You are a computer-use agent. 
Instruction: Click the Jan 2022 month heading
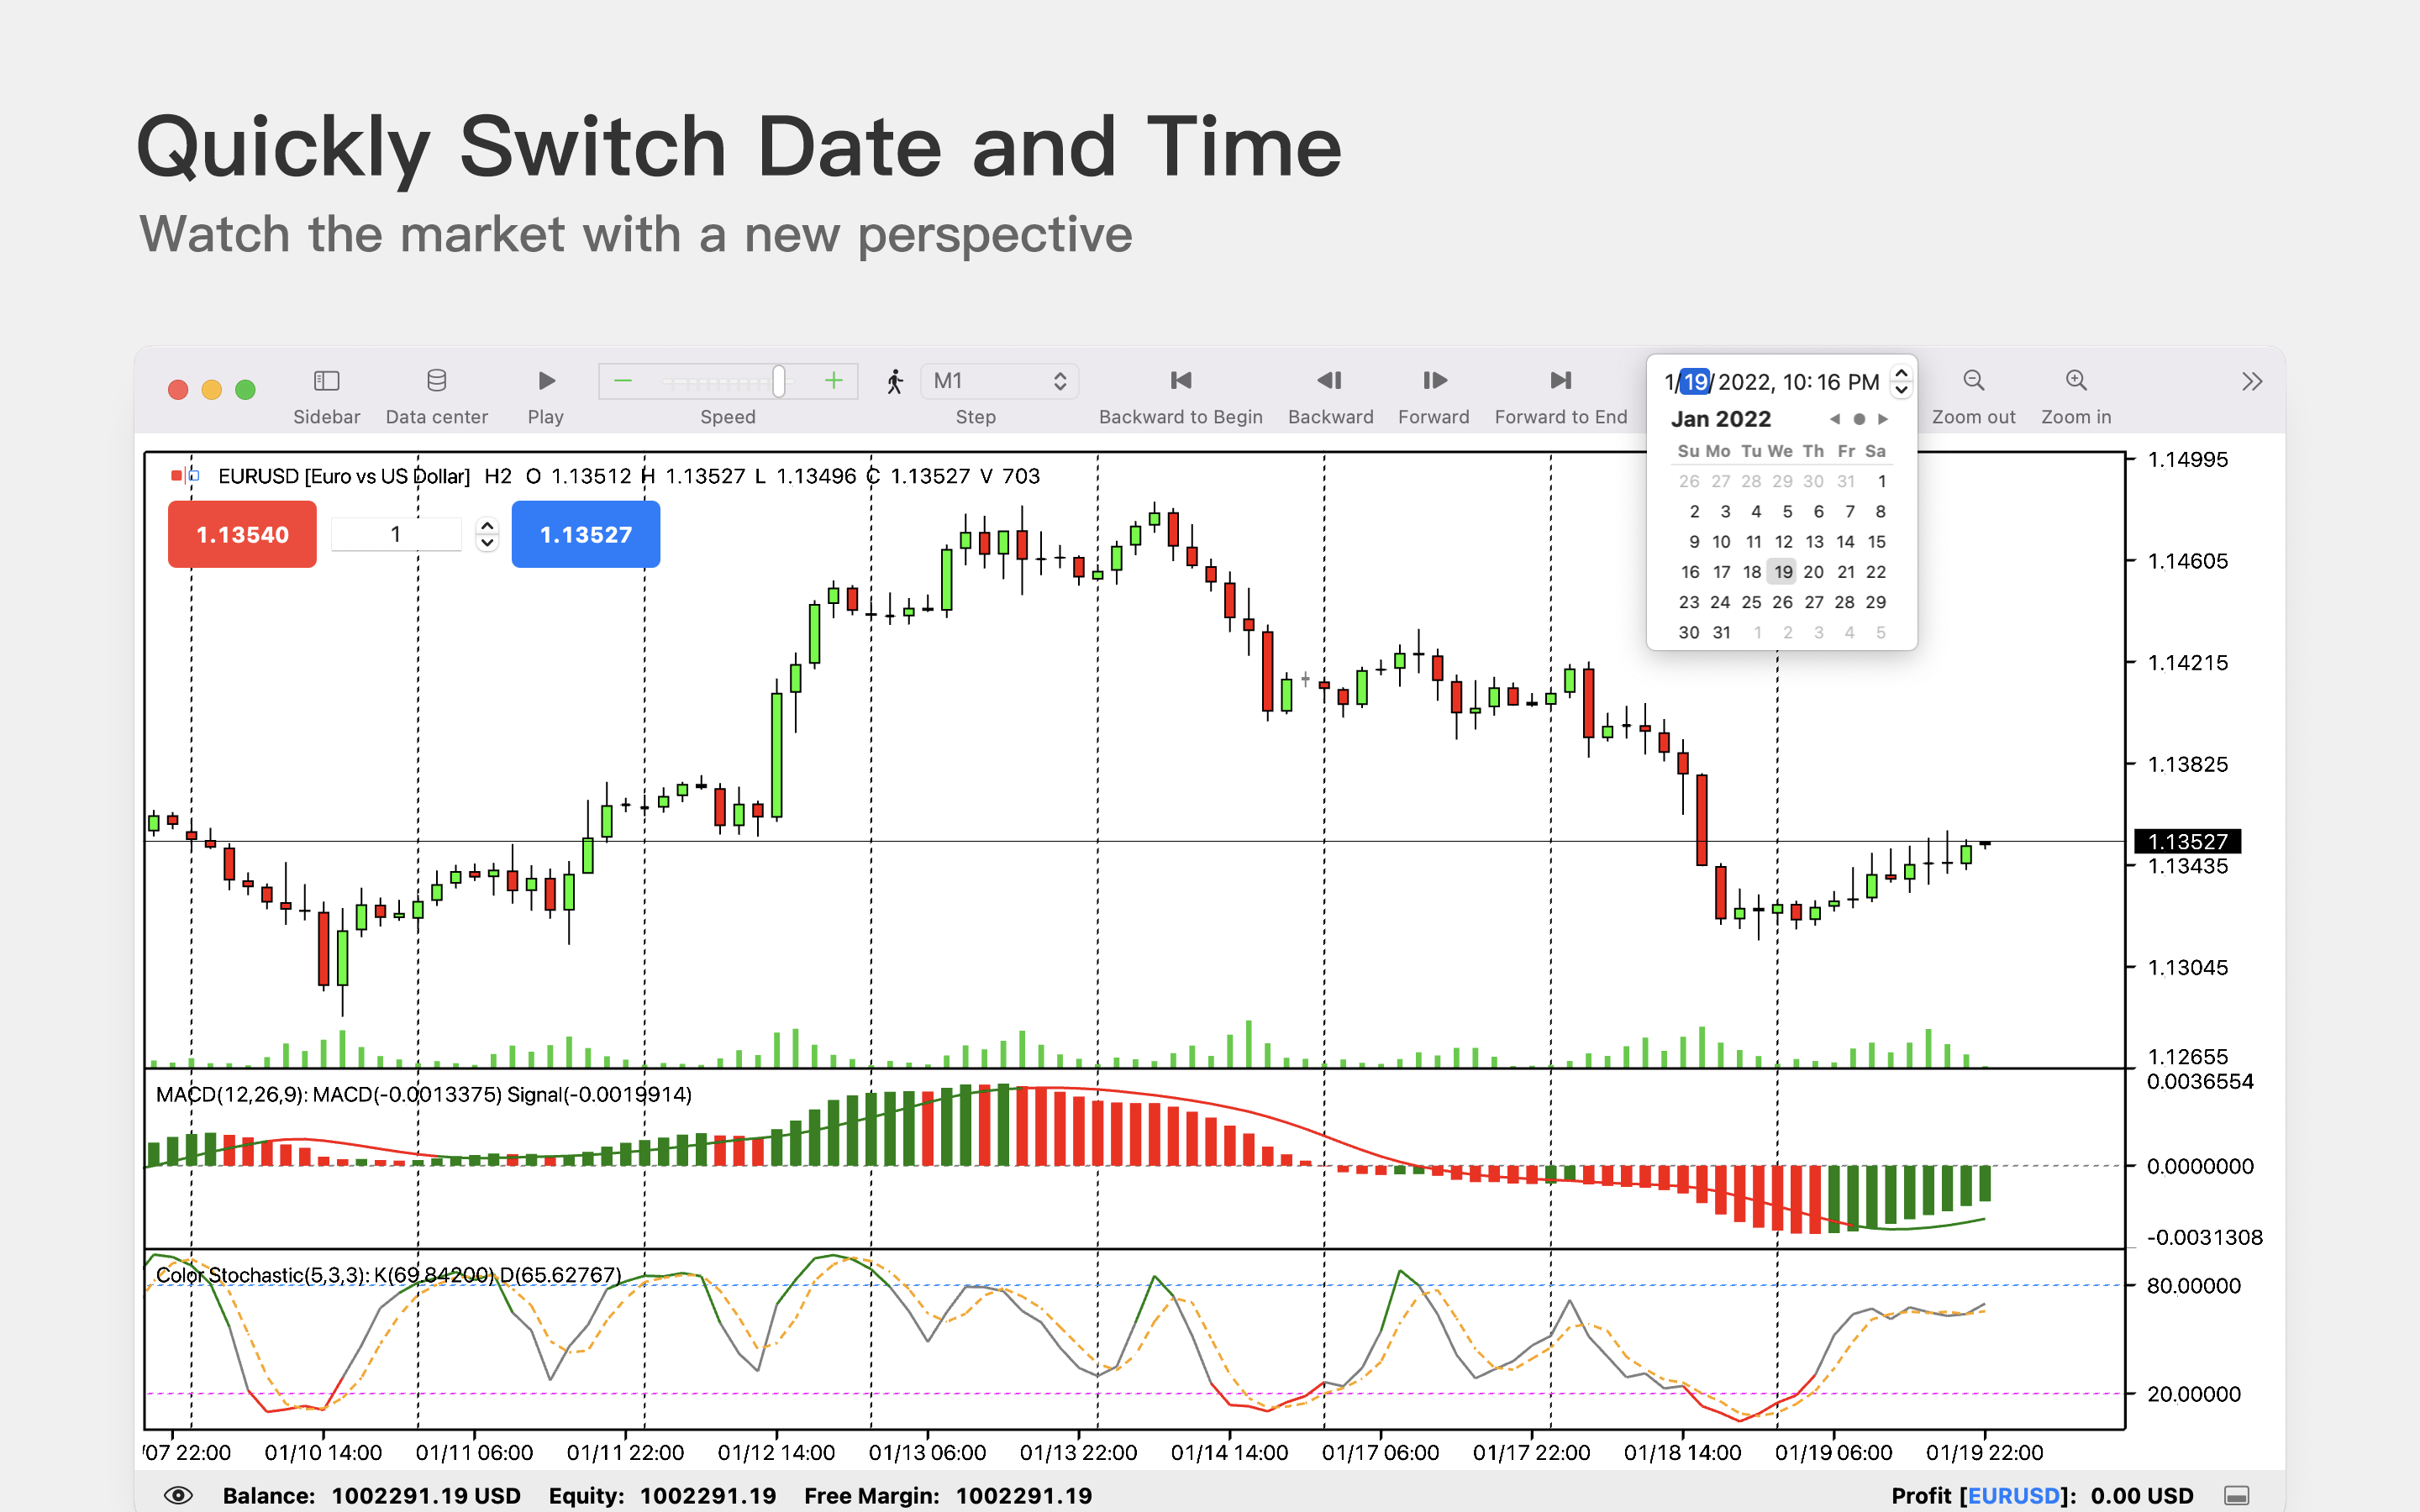(1720, 419)
